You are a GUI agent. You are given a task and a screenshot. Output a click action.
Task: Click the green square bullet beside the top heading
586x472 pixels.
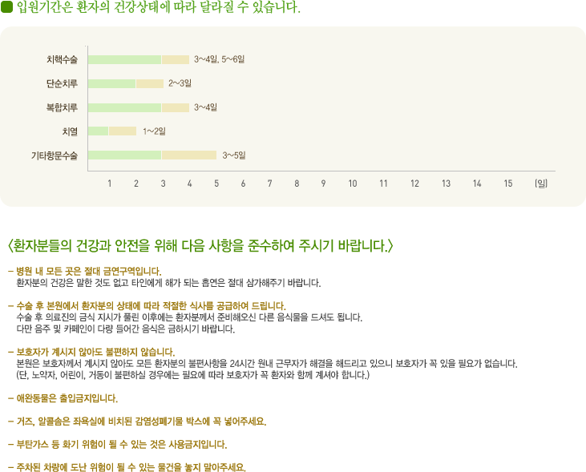pos(8,9)
